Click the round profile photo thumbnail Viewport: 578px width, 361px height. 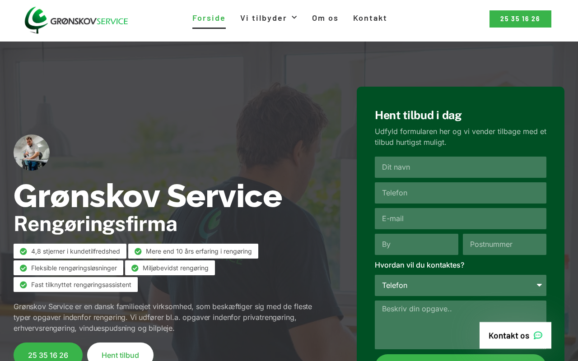click(32, 153)
